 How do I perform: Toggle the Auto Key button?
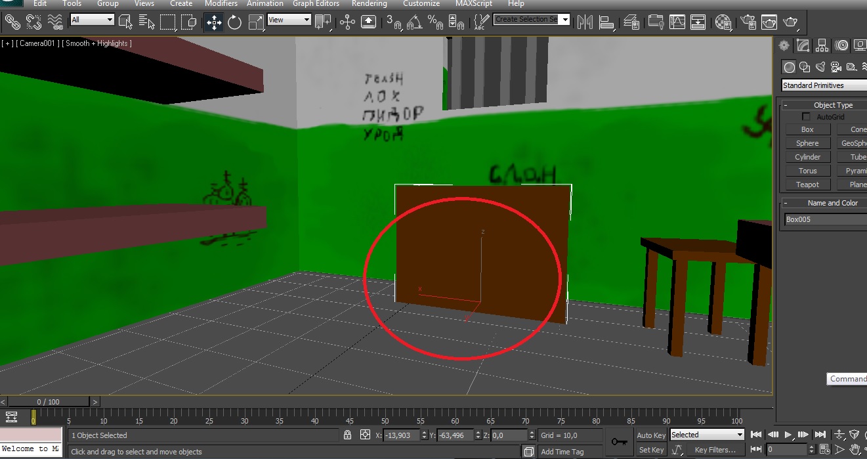[x=650, y=435]
